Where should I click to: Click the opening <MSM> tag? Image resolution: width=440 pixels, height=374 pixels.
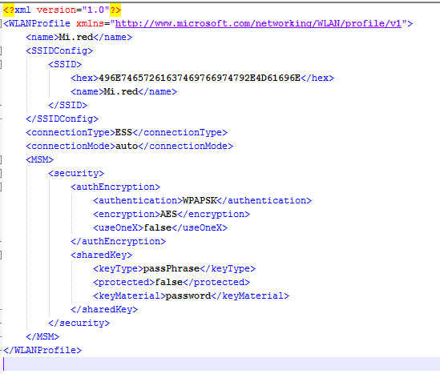pyautogui.click(x=39, y=159)
